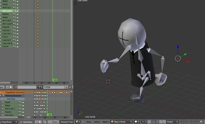This screenshot has height=124, width=205.
Task: Open the 3D View editor type selector
Action: coord(78,122)
